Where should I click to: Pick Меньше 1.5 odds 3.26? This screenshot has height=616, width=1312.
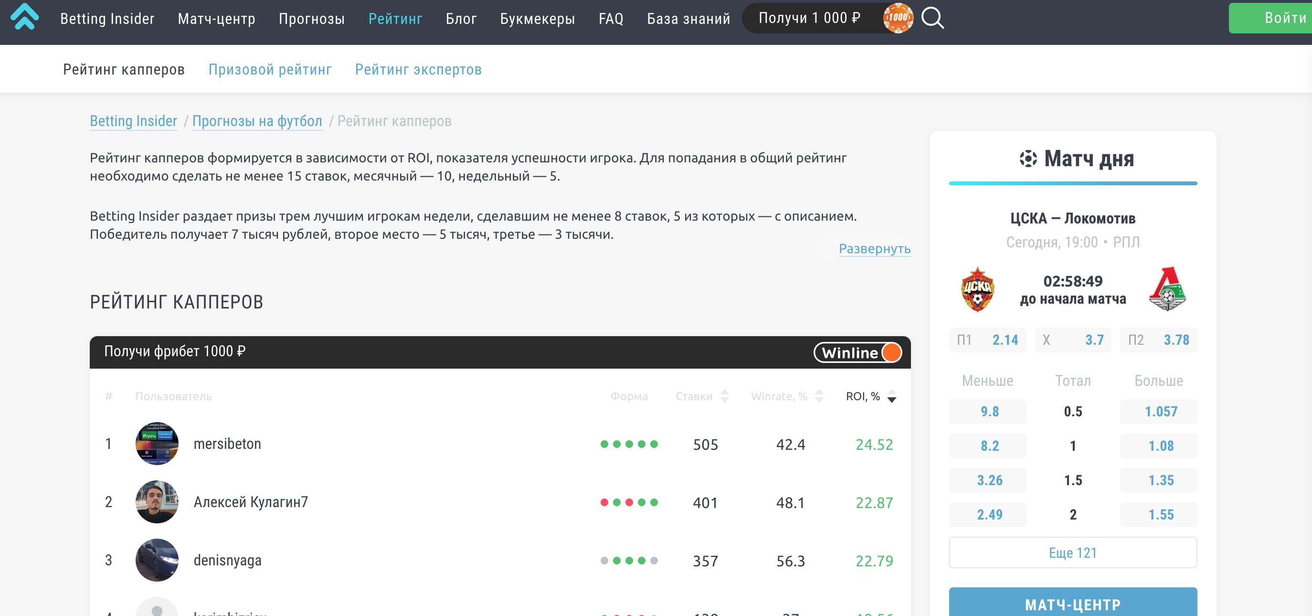(987, 480)
